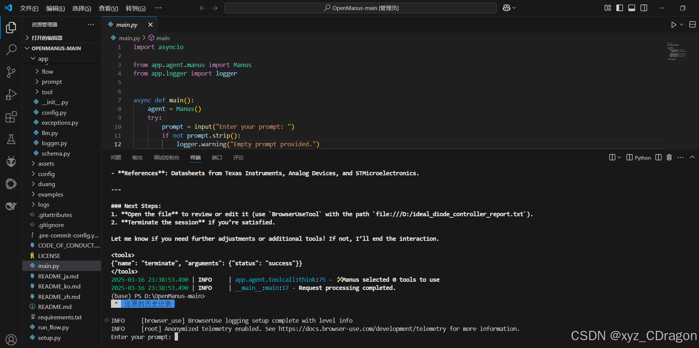Viewport: 699px width, 348px height.
Task: Toggle primary side bar visibility
Action: 620,8
